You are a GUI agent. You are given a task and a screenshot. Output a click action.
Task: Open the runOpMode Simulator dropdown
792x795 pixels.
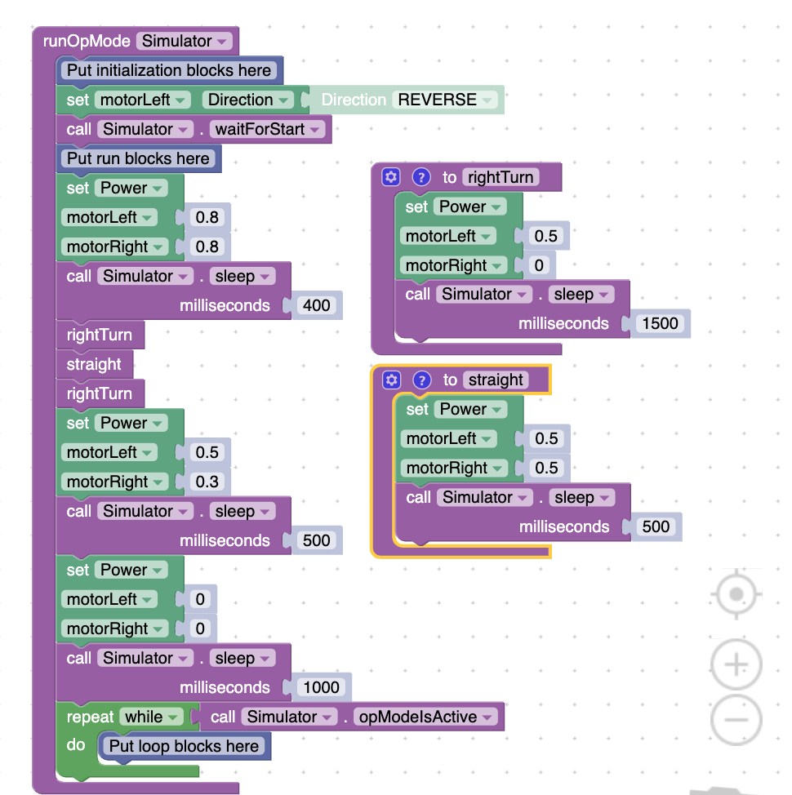185,41
